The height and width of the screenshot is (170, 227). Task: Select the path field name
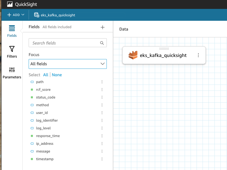click(x=40, y=82)
